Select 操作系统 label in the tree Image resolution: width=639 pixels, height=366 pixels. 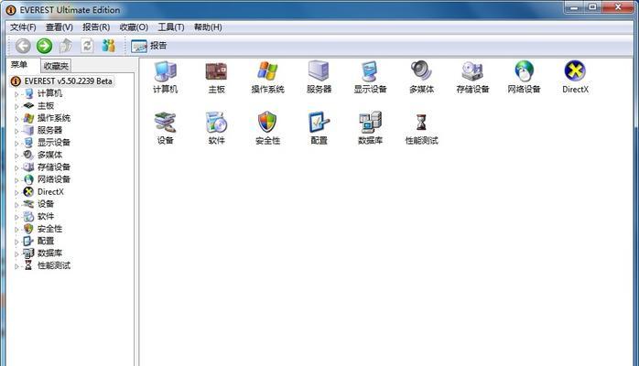point(54,118)
